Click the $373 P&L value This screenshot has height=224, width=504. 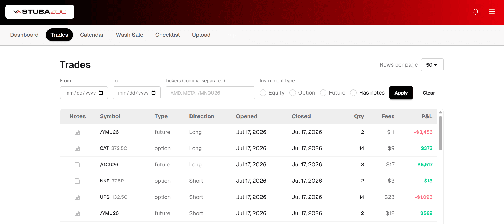click(x=426, y=148)
